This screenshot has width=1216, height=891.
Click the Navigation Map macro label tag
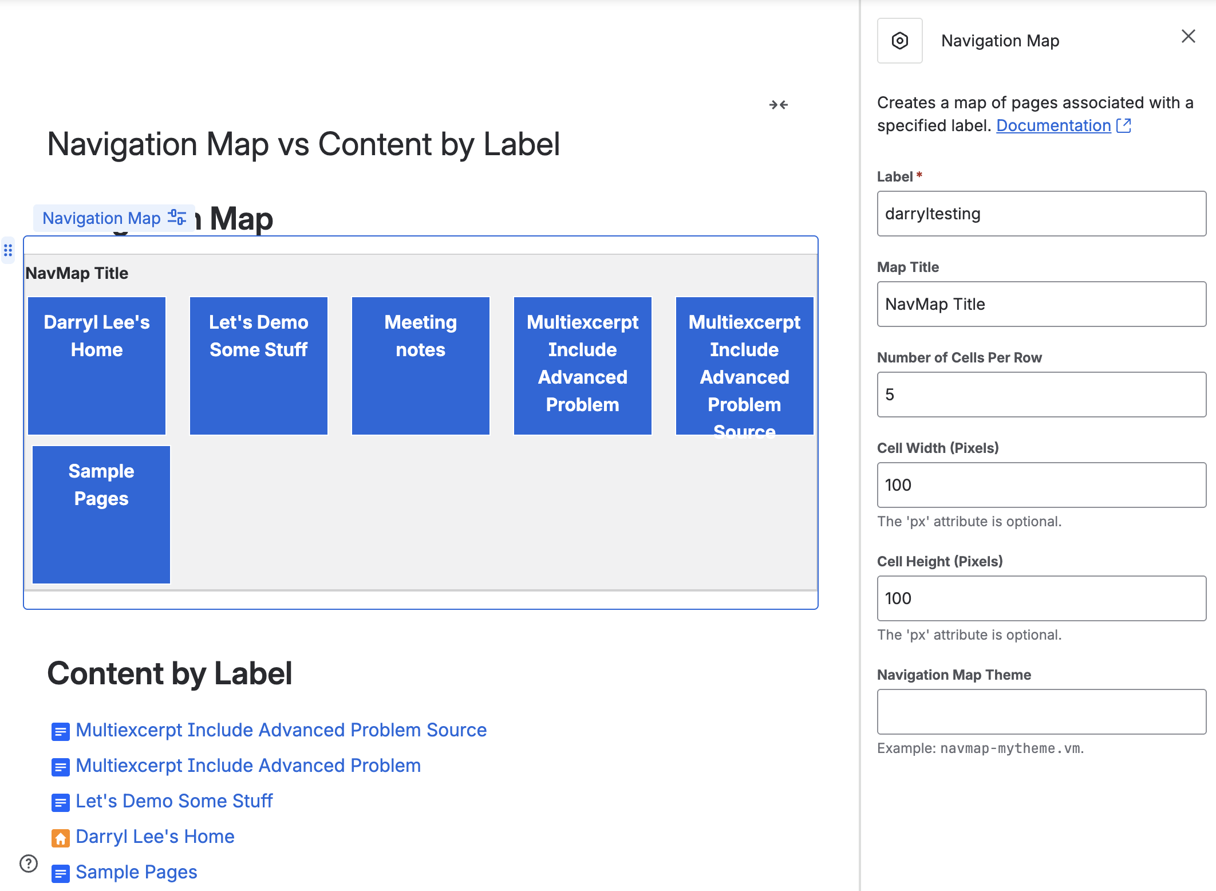click(x=101, y=218)
